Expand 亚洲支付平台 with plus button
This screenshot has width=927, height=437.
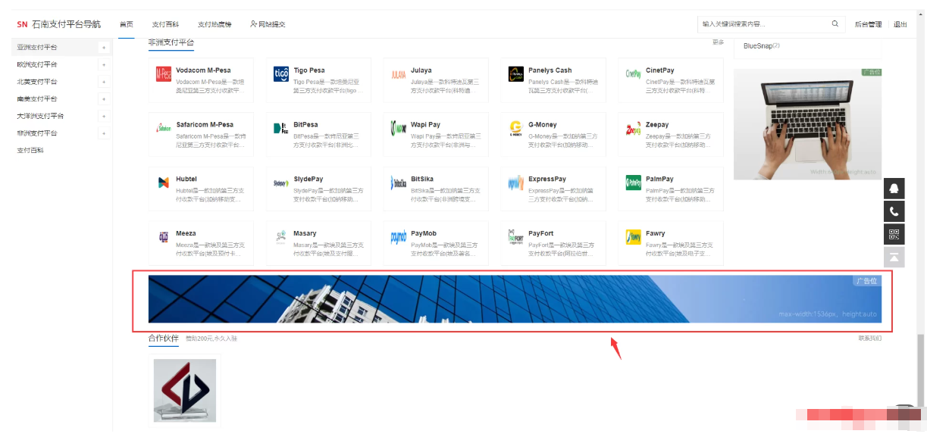[x=104, y=48]
